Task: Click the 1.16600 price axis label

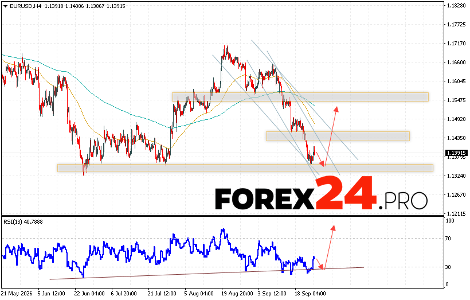Action: pos(456,63)
